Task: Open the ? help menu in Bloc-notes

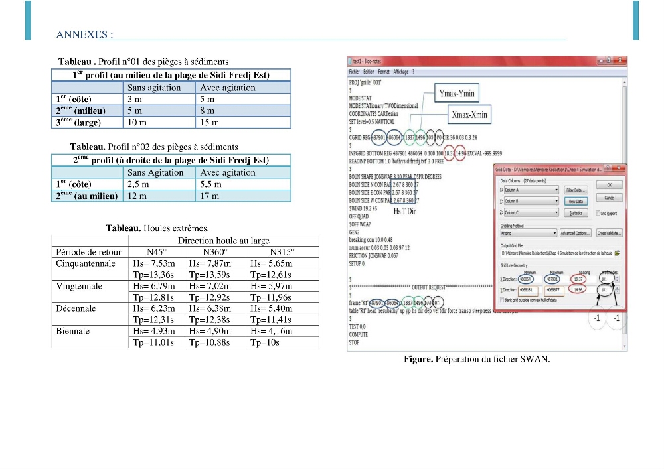Action: tap(413, 72)
